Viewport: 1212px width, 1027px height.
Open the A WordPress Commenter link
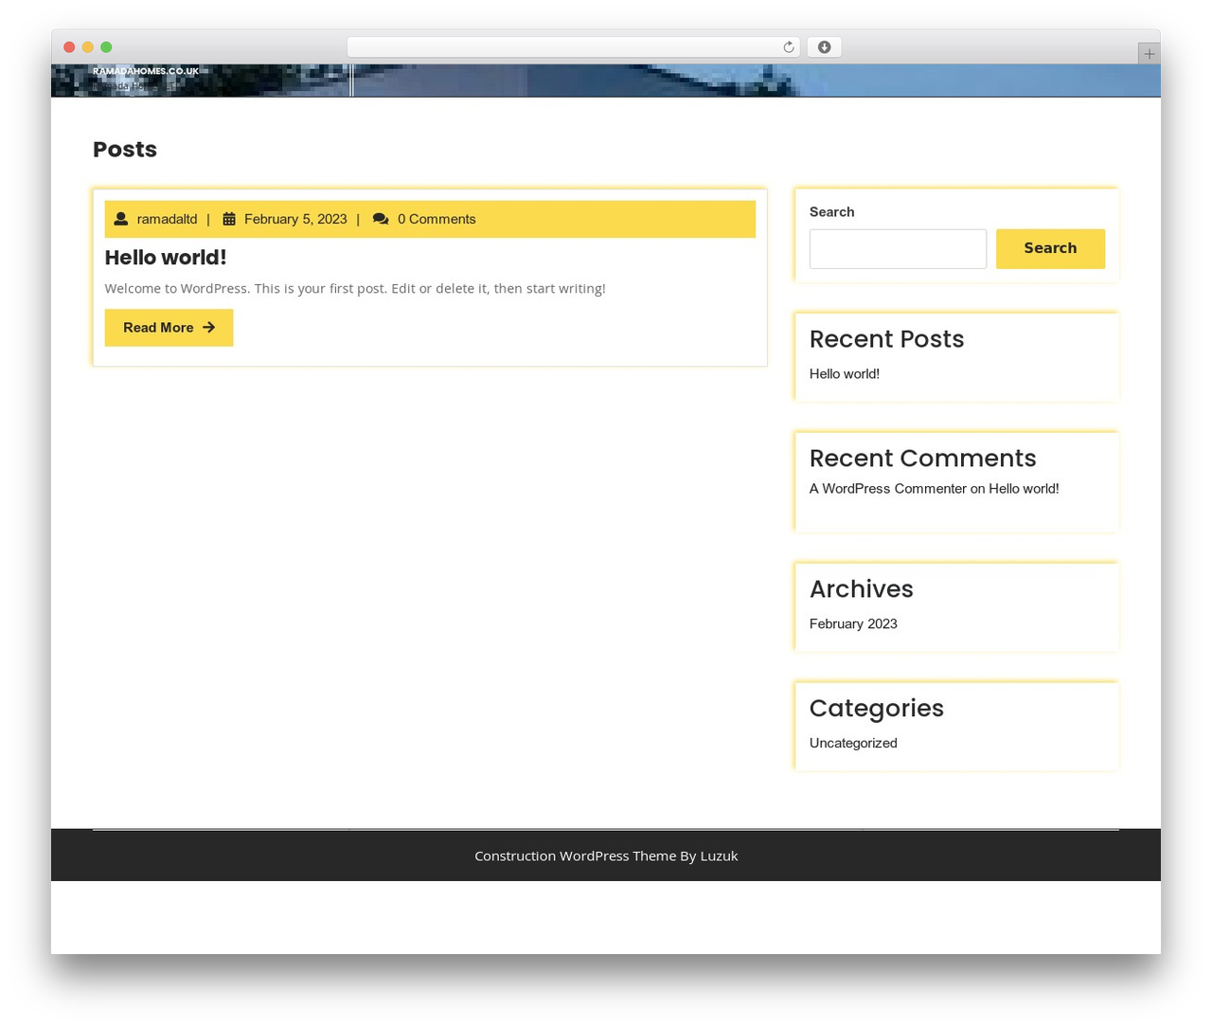click(x=888, y=489)
